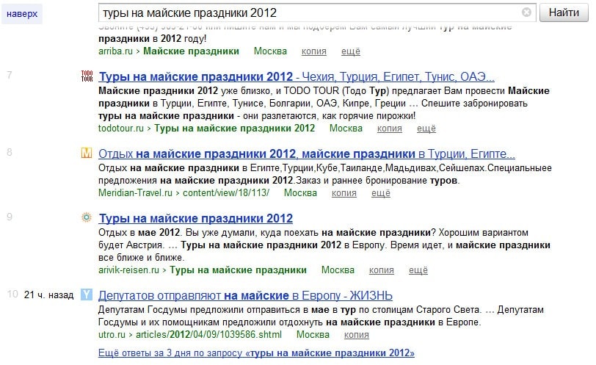Open content/view/18/113/ breadcrumb link
The height and width of the screenshot is (365, 596).
pyautogui.click(x=226, y=193)
